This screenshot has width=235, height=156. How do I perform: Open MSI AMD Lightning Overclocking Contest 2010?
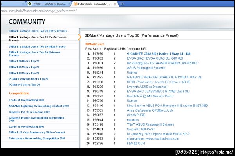[39, 106]
